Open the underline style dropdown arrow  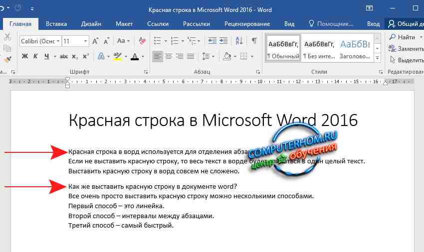[55, 56]
